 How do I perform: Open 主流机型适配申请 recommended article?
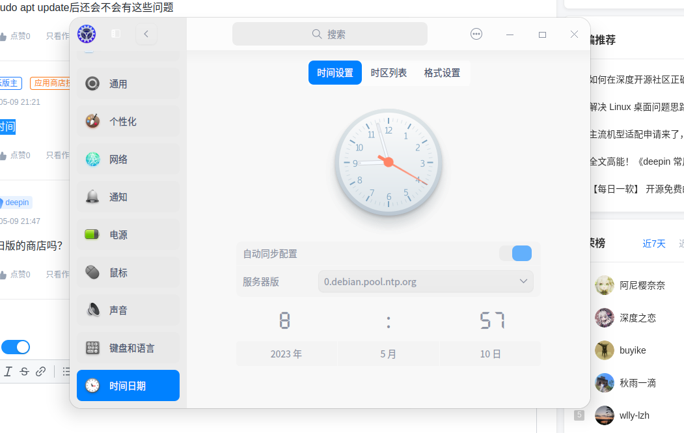pos(637,134)
